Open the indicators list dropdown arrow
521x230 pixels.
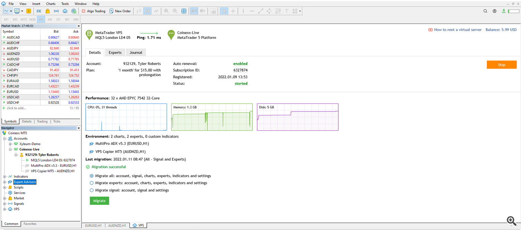22,11
